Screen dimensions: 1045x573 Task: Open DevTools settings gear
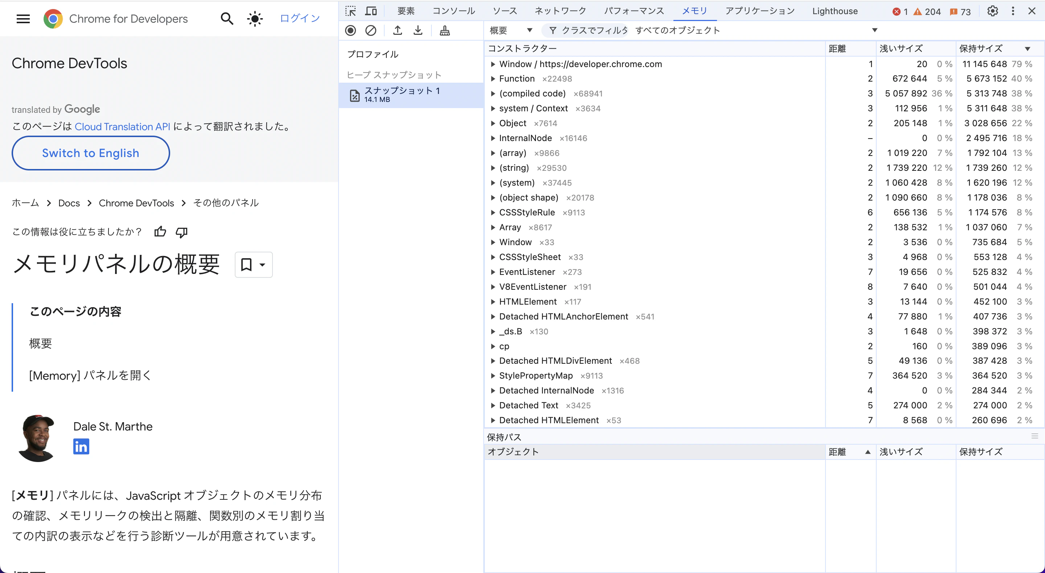click(x=992, y=11)
